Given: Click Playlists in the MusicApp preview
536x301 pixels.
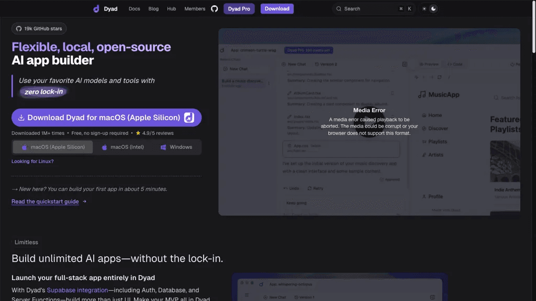Looking at the screenshot, I should (x=434, y=142).
